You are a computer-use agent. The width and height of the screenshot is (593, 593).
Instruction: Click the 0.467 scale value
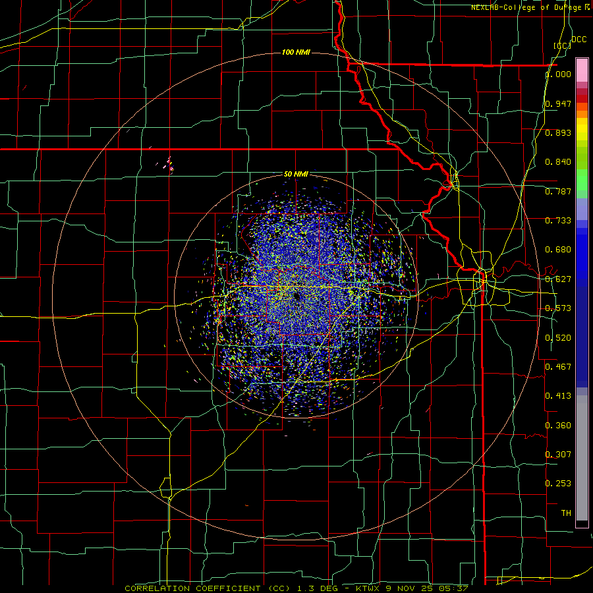(558, 366)
